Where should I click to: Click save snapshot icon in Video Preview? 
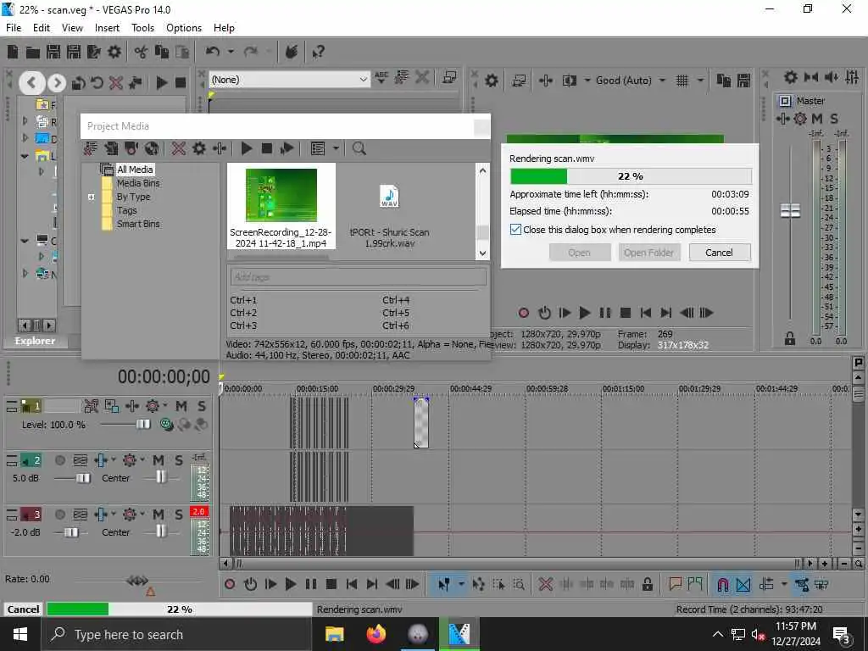tap(743, 81)
